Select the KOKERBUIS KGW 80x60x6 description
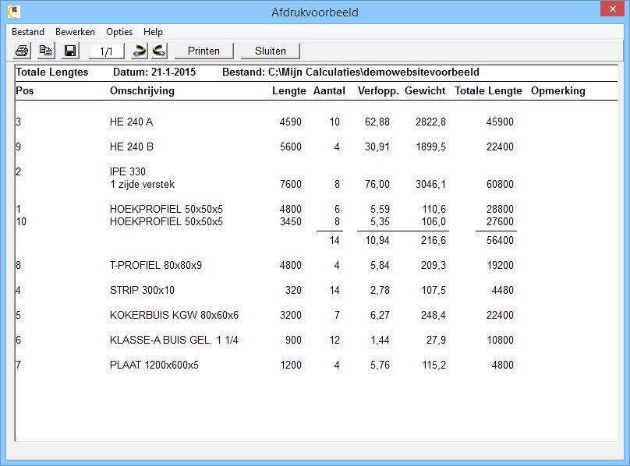 174,315
